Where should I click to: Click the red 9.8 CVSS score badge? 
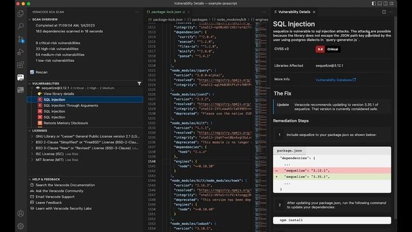coord(320,49)
